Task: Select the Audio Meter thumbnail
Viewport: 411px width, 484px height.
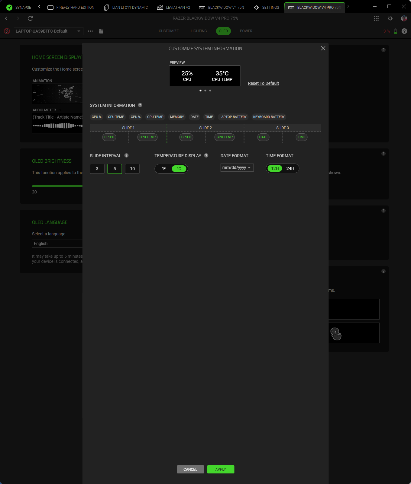Action: tap(57, 123)
